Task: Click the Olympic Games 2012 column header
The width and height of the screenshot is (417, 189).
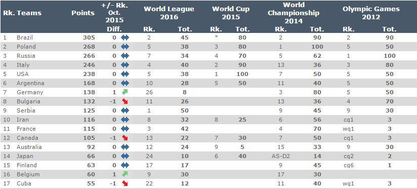Action: [x=371, y=13]
